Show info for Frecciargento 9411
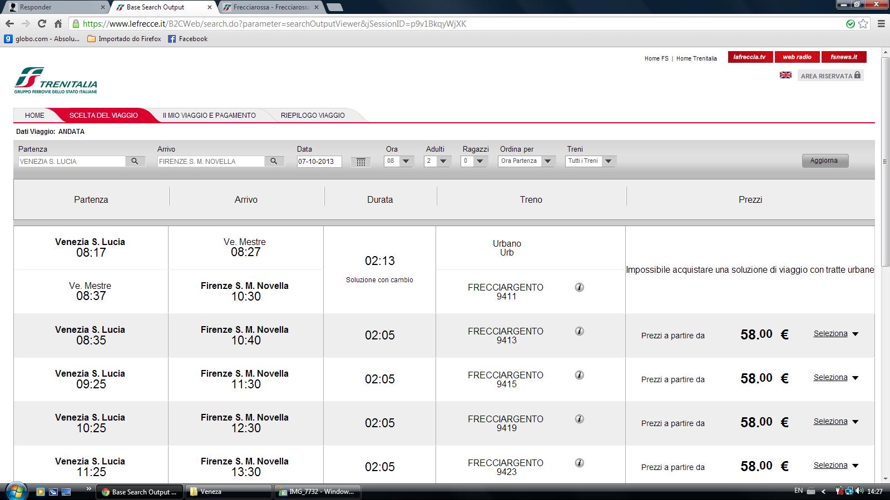Screen dimensions: 890x500 click(x=579, y=287)
